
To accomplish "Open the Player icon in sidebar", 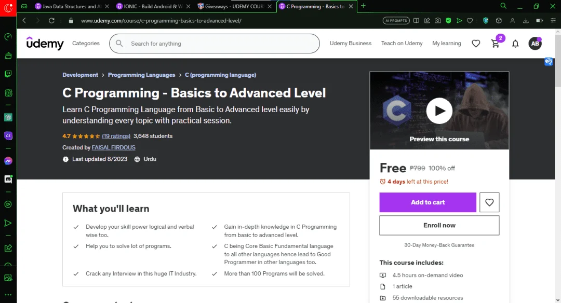I will tap(8, 204).
